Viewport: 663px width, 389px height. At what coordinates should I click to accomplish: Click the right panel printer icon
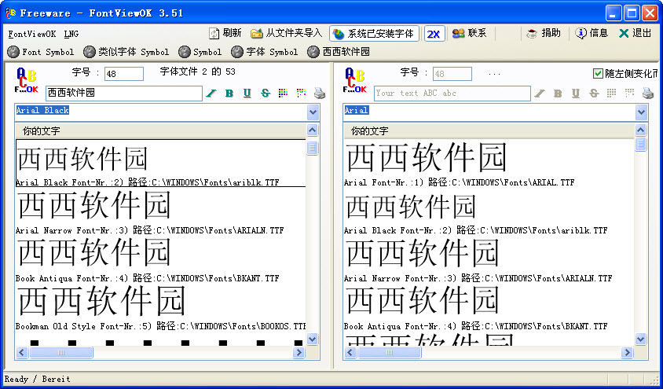click(x=647, y=94)
